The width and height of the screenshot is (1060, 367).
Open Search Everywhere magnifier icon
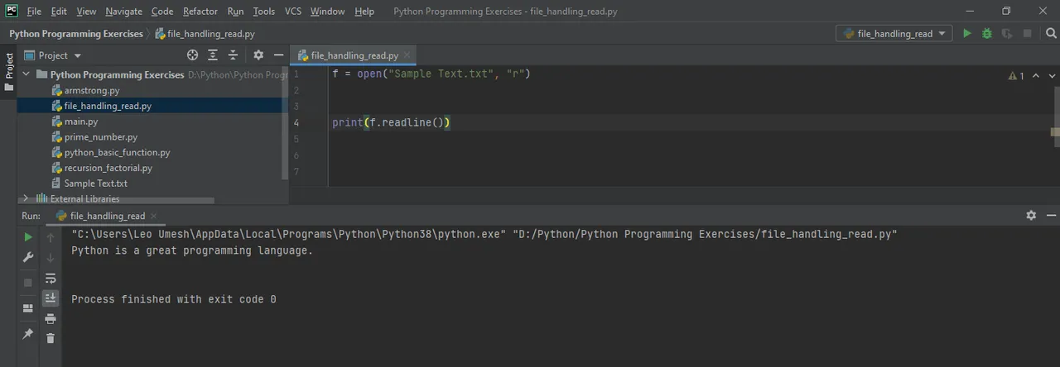(1051, 34)
